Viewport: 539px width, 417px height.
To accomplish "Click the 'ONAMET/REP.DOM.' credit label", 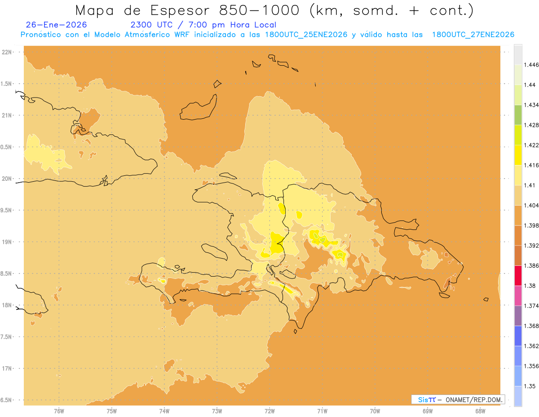I will coord(474,399).
